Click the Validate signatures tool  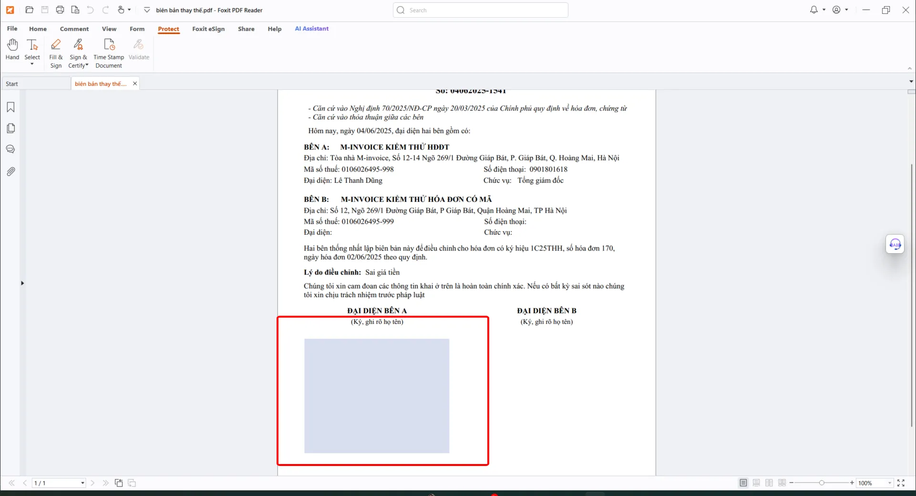coord(139,50)
